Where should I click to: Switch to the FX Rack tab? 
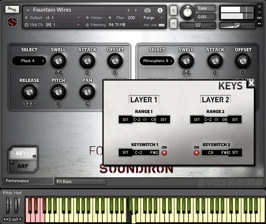(x=81, y=182)
